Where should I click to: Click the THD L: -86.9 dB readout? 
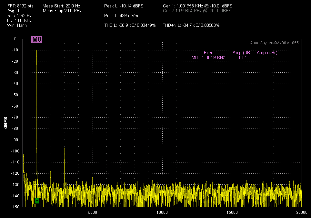click(x=130, y=25)
